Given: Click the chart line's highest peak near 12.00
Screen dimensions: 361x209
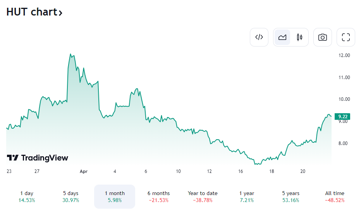Looking at the screenshot, I should pos(70,54).
